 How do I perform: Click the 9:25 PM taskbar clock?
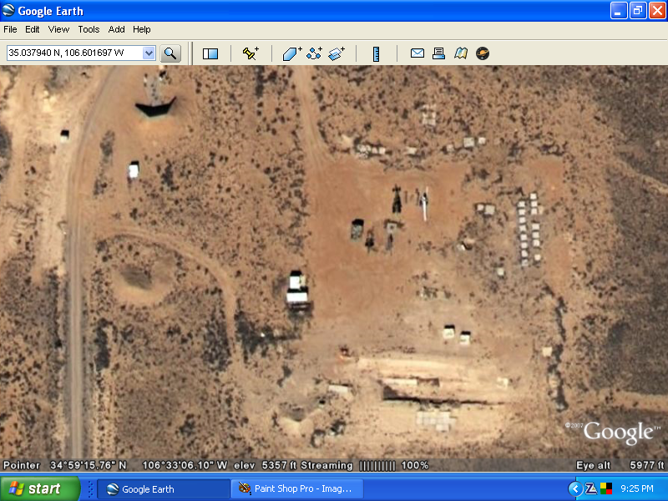(x=637, y=488)
